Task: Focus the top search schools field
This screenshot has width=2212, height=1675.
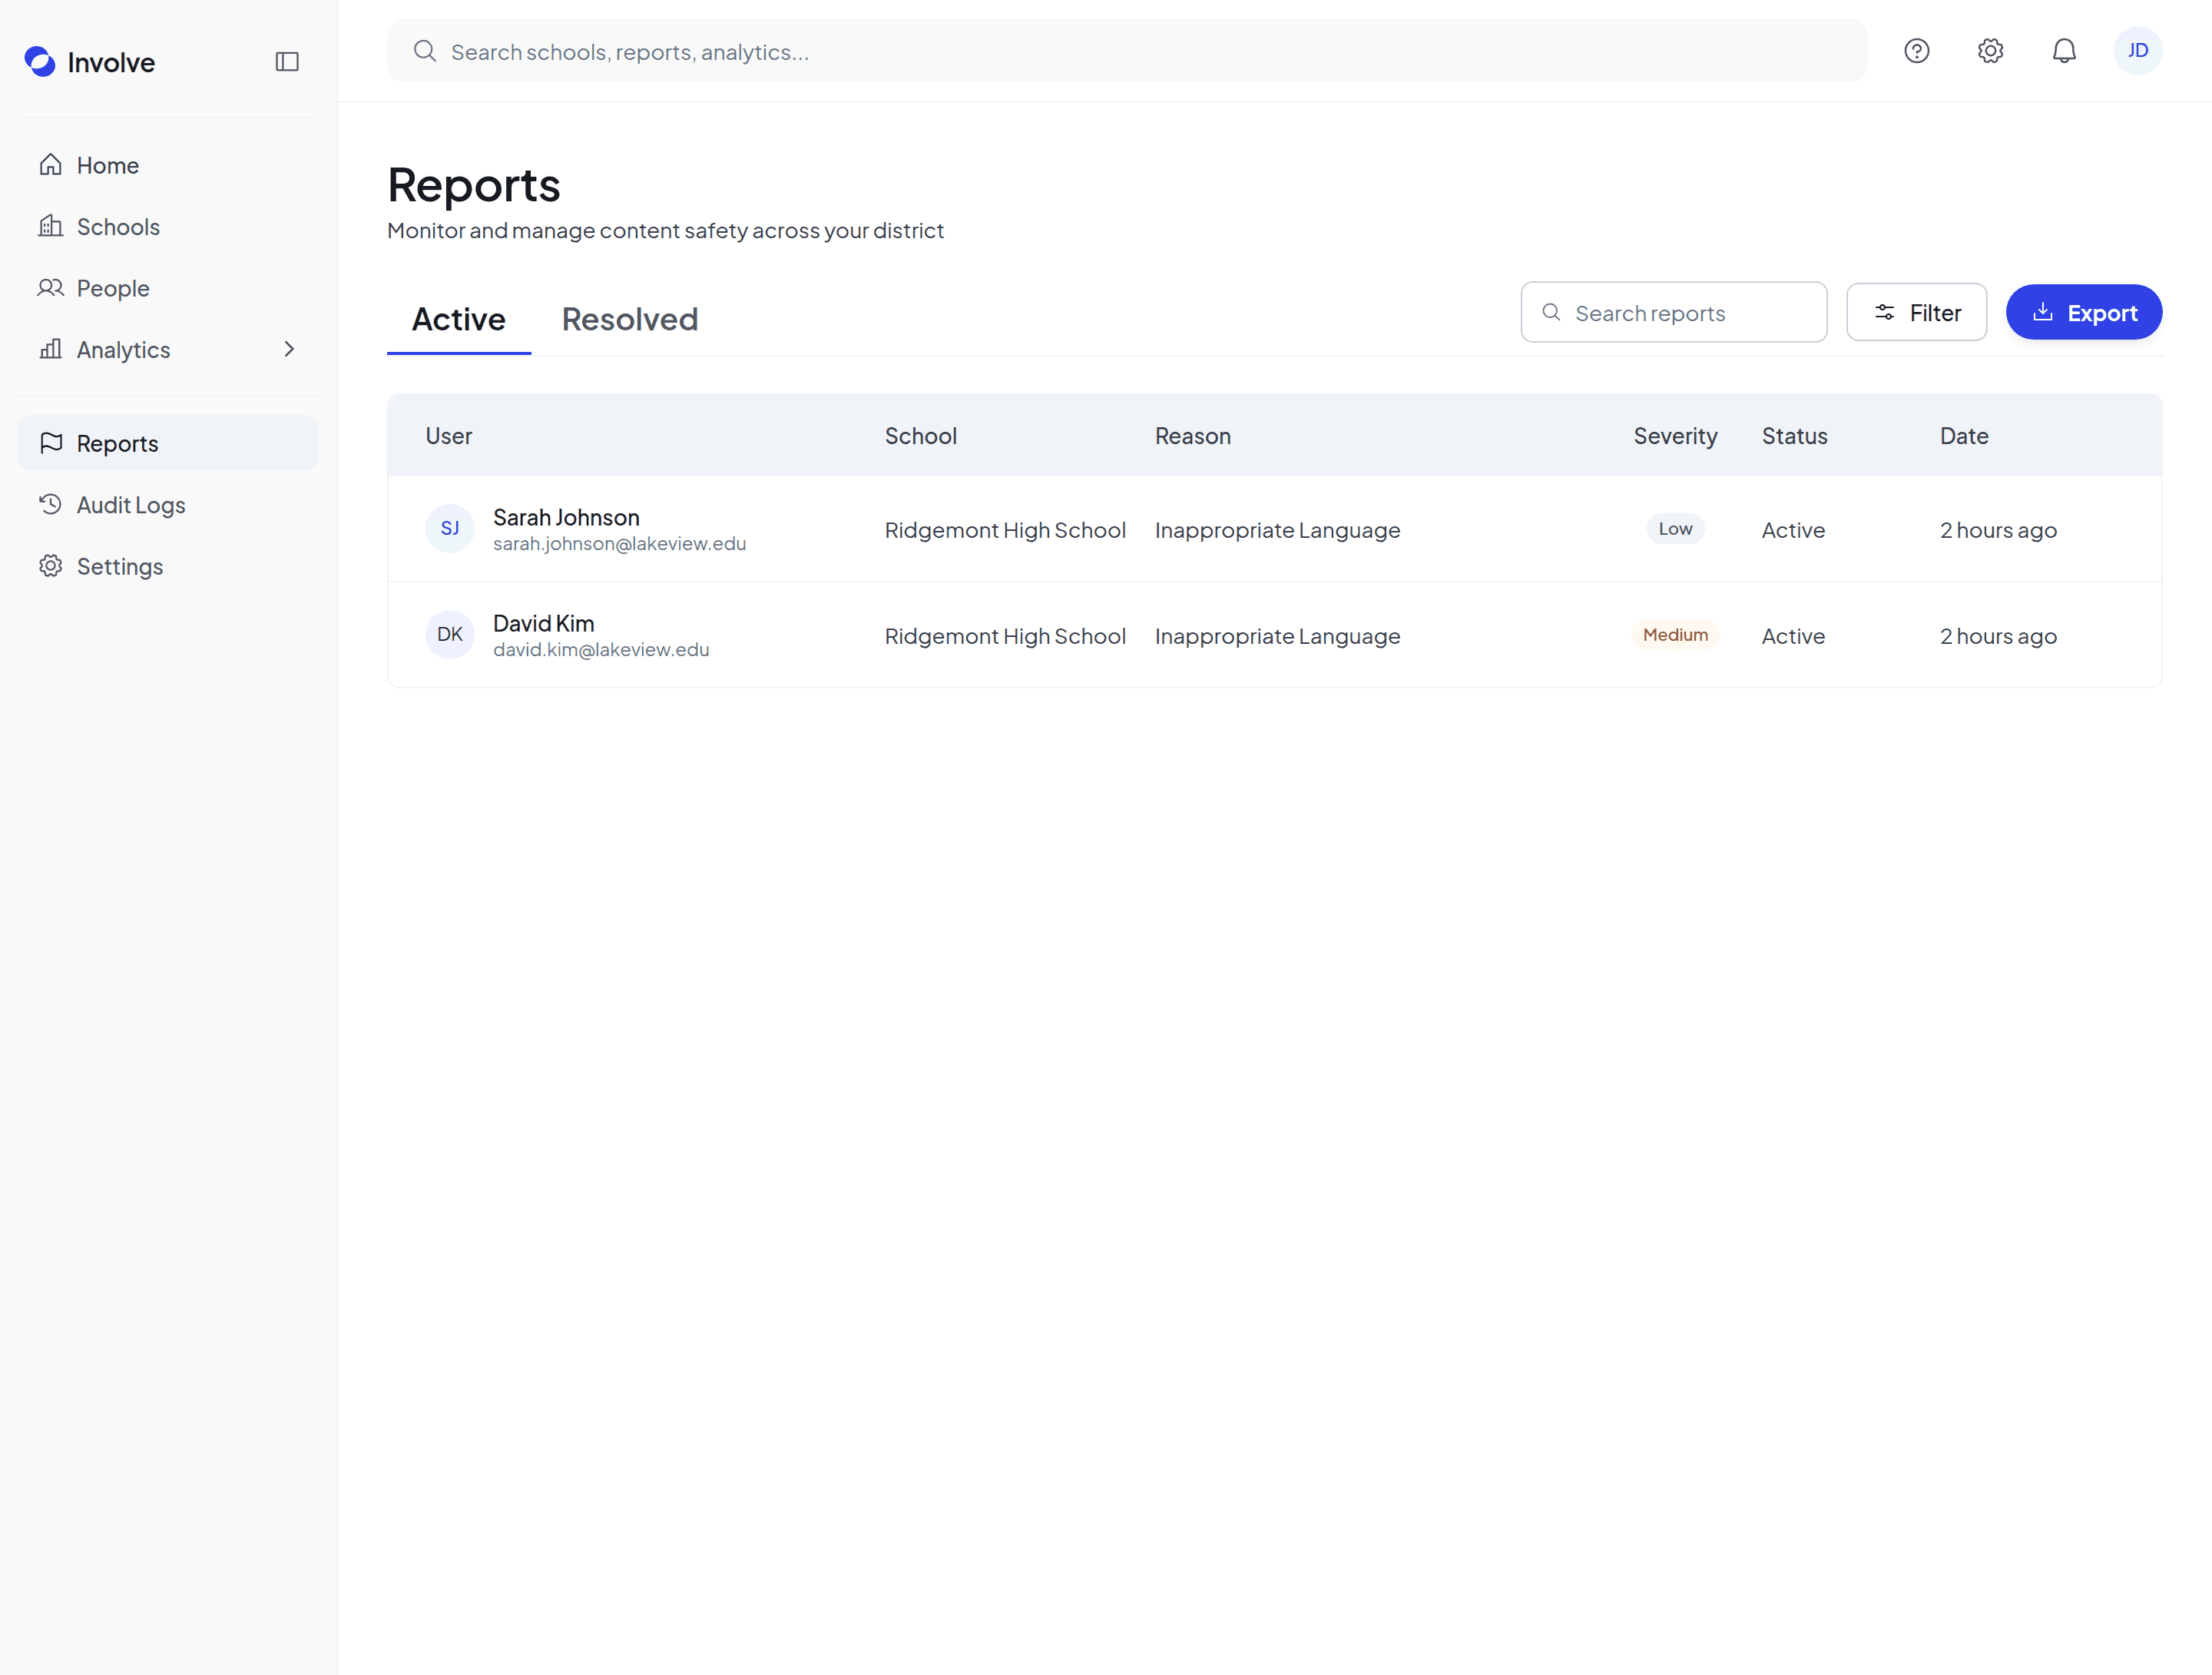Action: (1127, 51)
